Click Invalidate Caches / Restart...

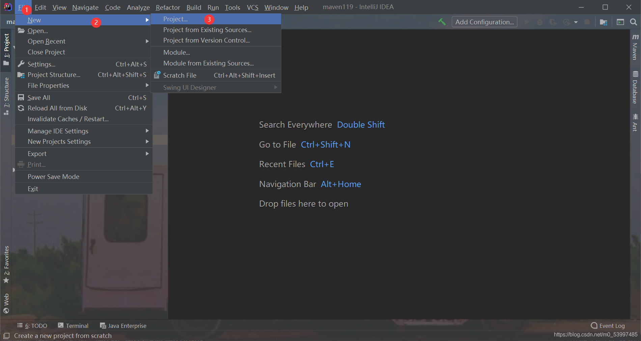pos(84,119)
